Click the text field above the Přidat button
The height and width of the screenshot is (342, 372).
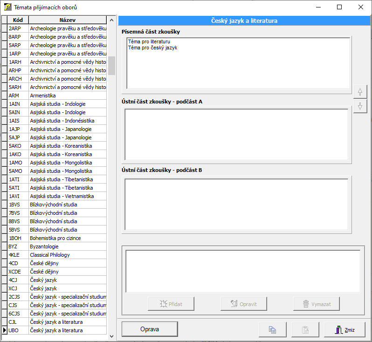point(242,271)
